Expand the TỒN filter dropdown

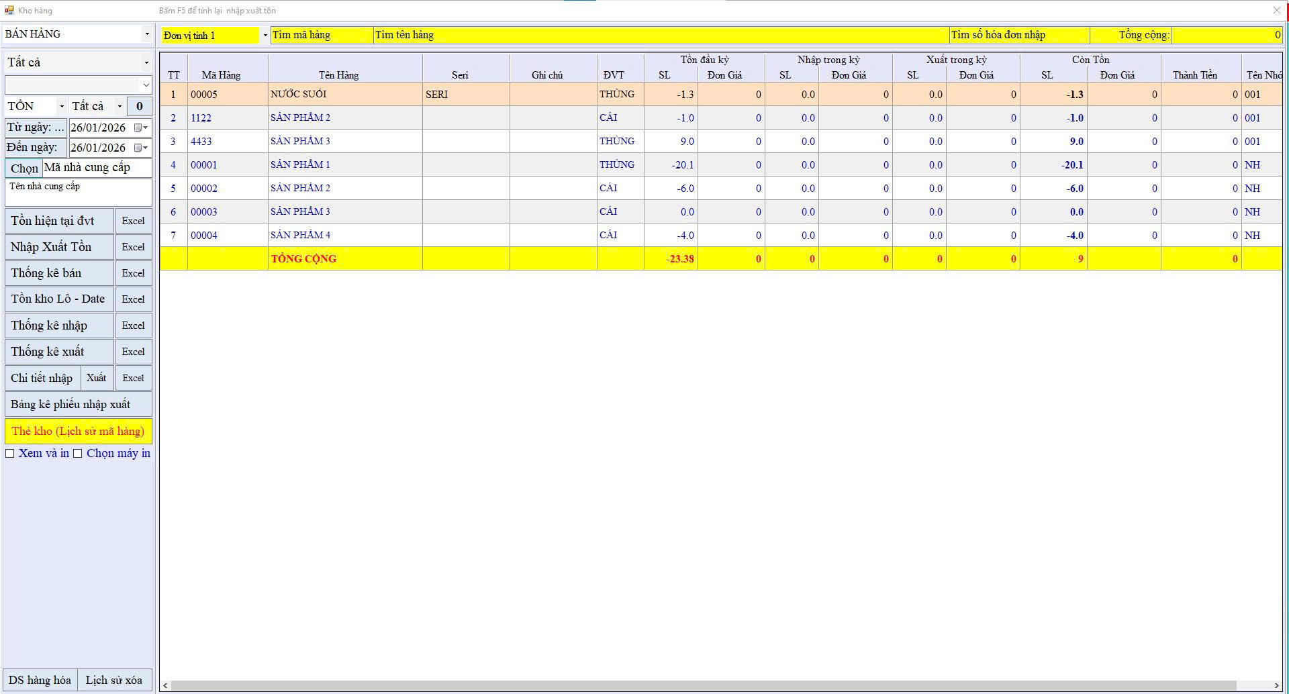pyautogui.click(x=62, y=106)
